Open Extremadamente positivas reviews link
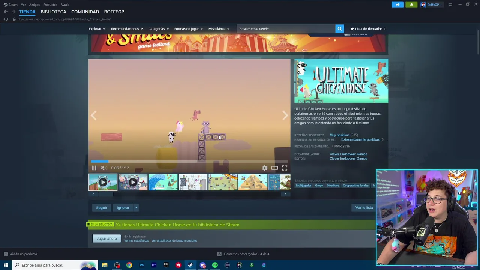Viewport: 480px width, 270px height. pos(360,139)
